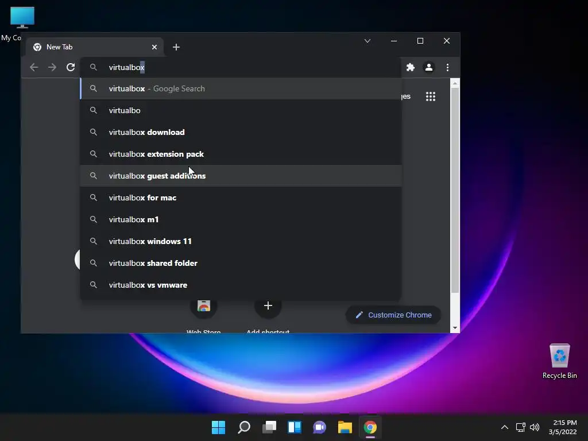Choose 'virtualbox download' suggestion

tap(241, 133)
